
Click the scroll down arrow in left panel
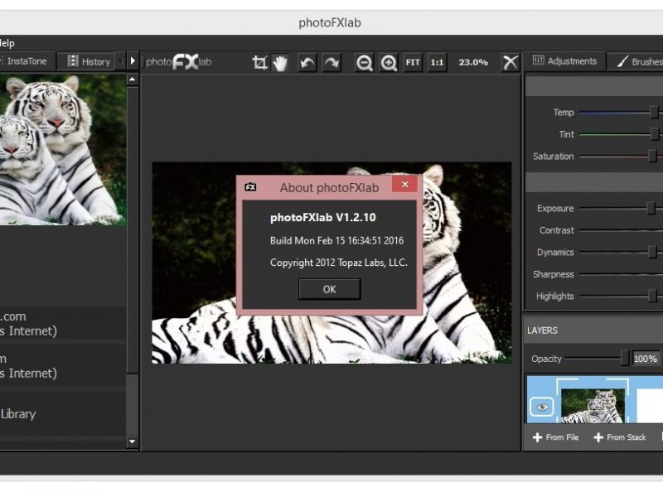[x=132, y=442]
